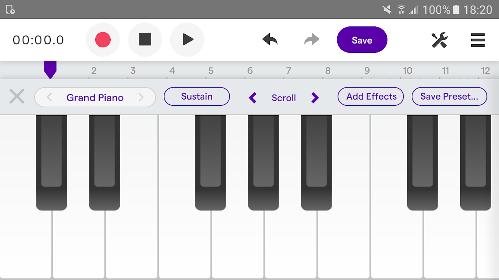Screen dimensions: 499x280
Task: Play the A sharp black key
Action: pyautogui.click(x=317, y=163)
